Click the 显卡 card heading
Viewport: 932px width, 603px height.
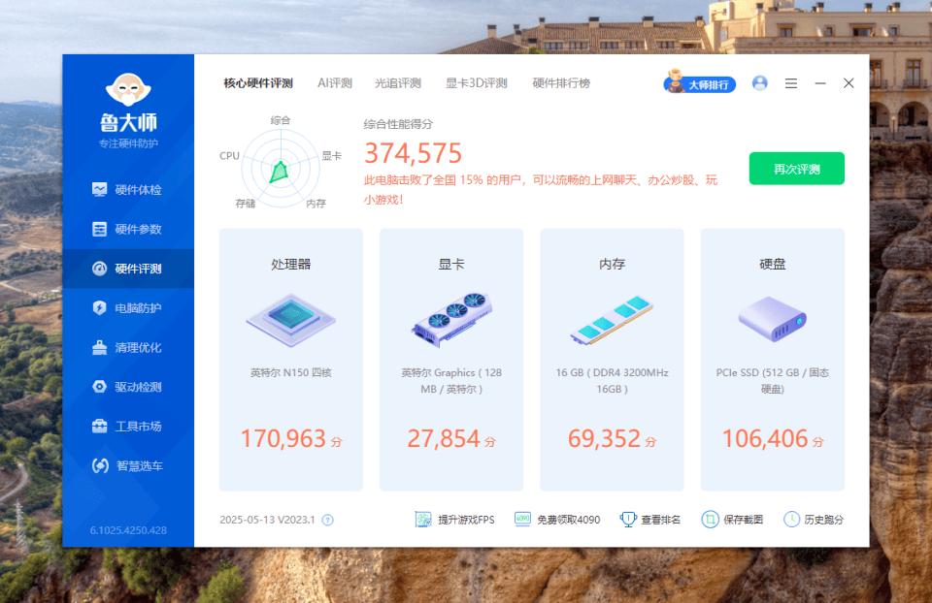pos(451,265)
